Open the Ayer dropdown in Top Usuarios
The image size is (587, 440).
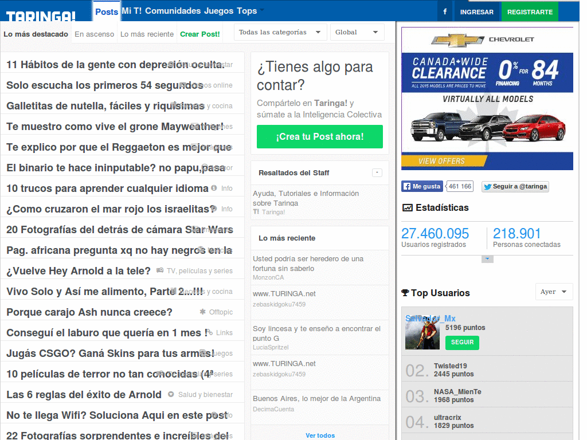[554, 292]
